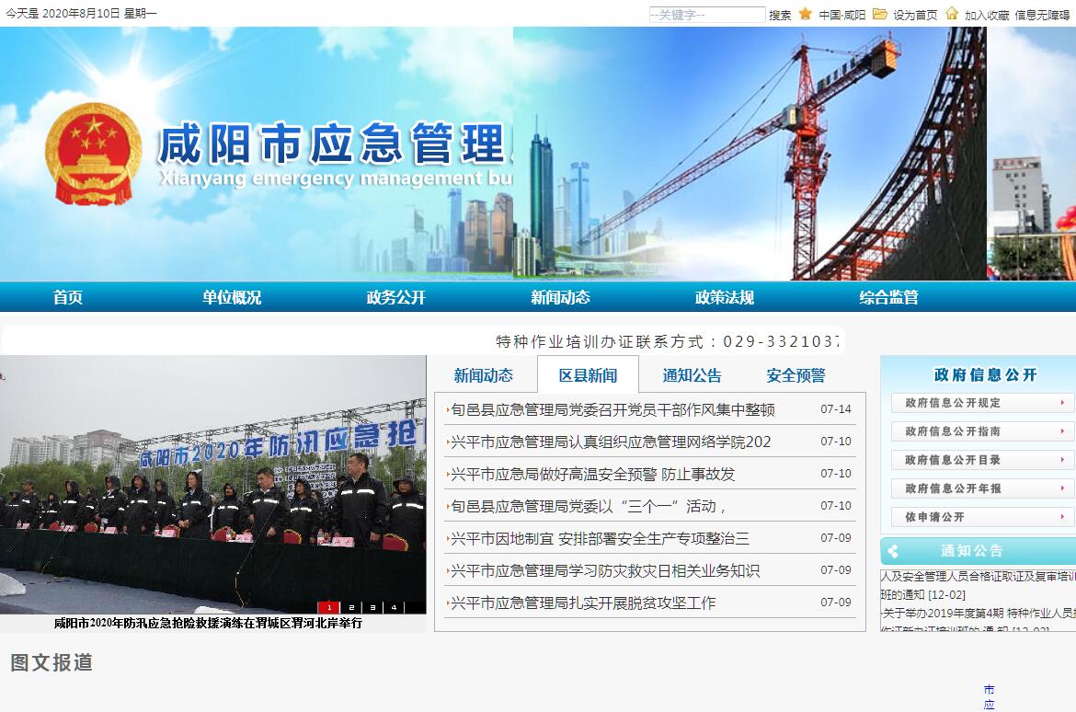This screenshot has height=712, width=1076.
Task: Click the 通知公告 sidebar panel header
Action: tap(978, 551)
